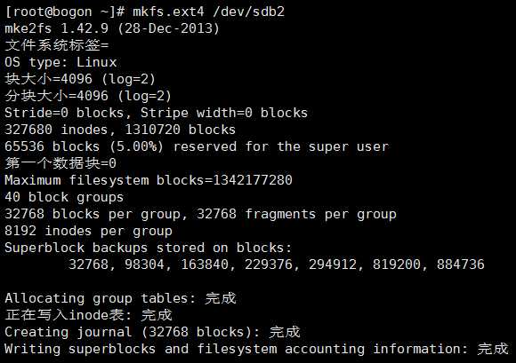Click the 65536 blocks reserved line
516x363 pixels.
tap(197, 146)
